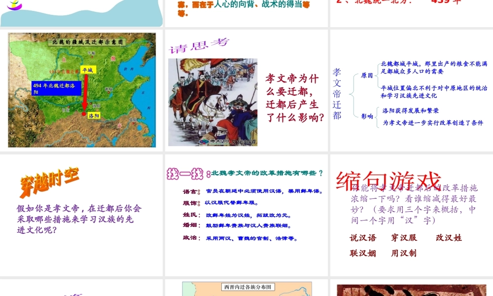The height and width of the screenshot is (296, 493).
Task: Click the yellow 洛阳 label on the map
Action: 94,115
